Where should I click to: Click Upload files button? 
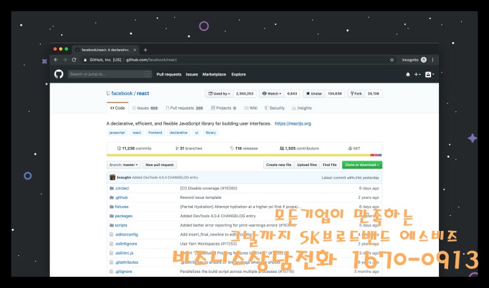pos(307,165)
